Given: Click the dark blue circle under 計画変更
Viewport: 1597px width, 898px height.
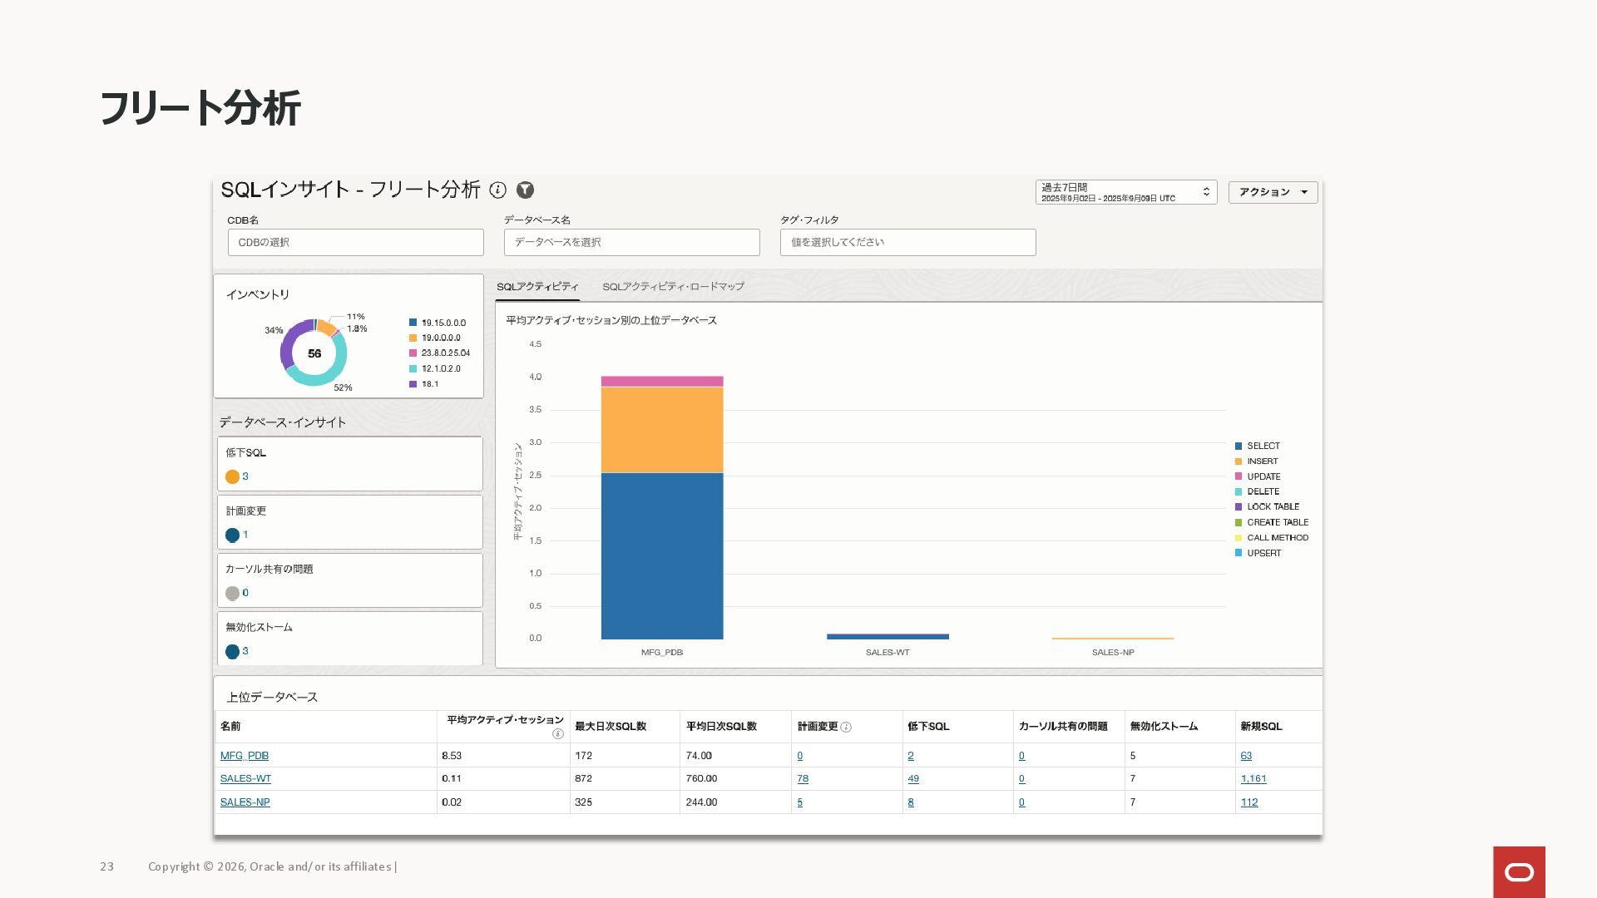Looking at the screenshot, I should pyautogui.click(x=232, y=535).
